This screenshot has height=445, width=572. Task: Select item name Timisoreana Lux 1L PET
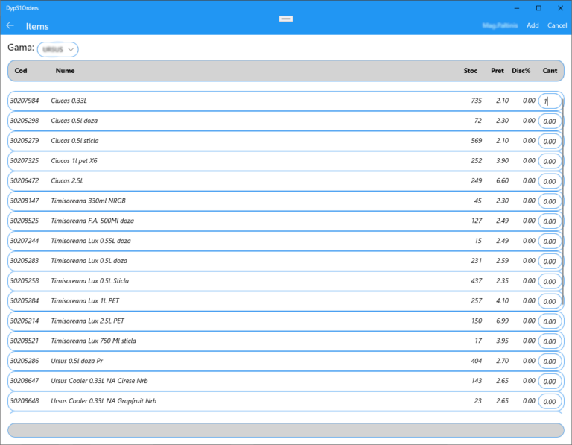(85, 301)
